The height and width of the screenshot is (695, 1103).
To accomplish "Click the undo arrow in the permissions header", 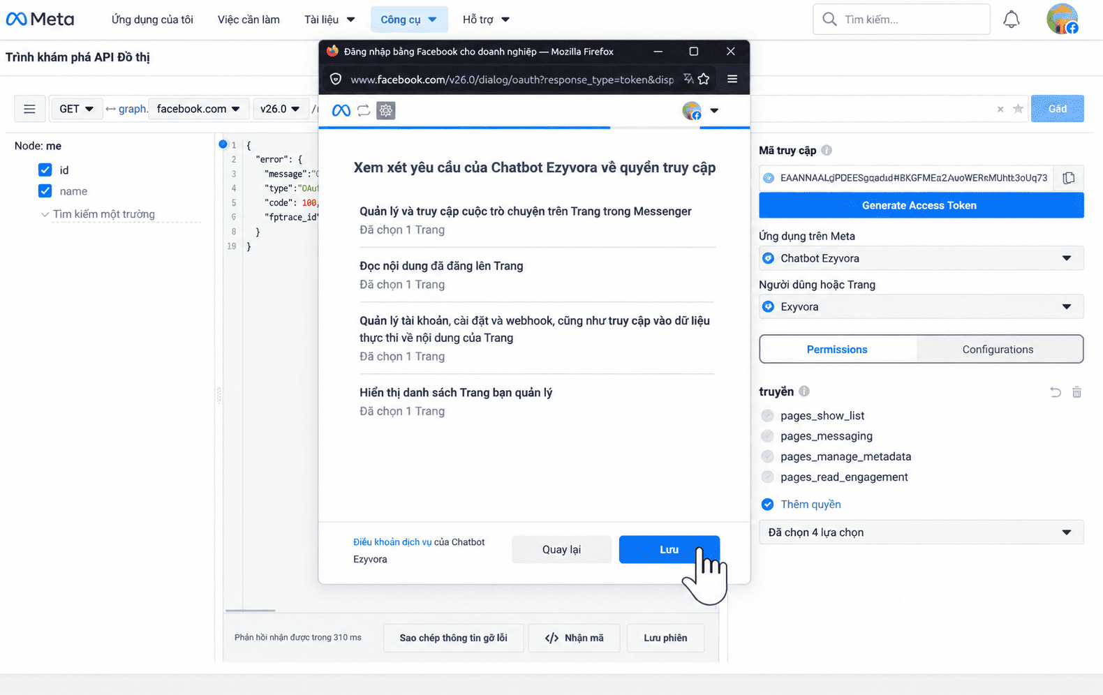I will 1056,392.
